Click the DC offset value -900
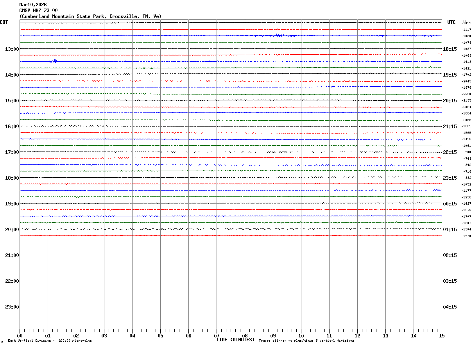 (x=468, y=152)
